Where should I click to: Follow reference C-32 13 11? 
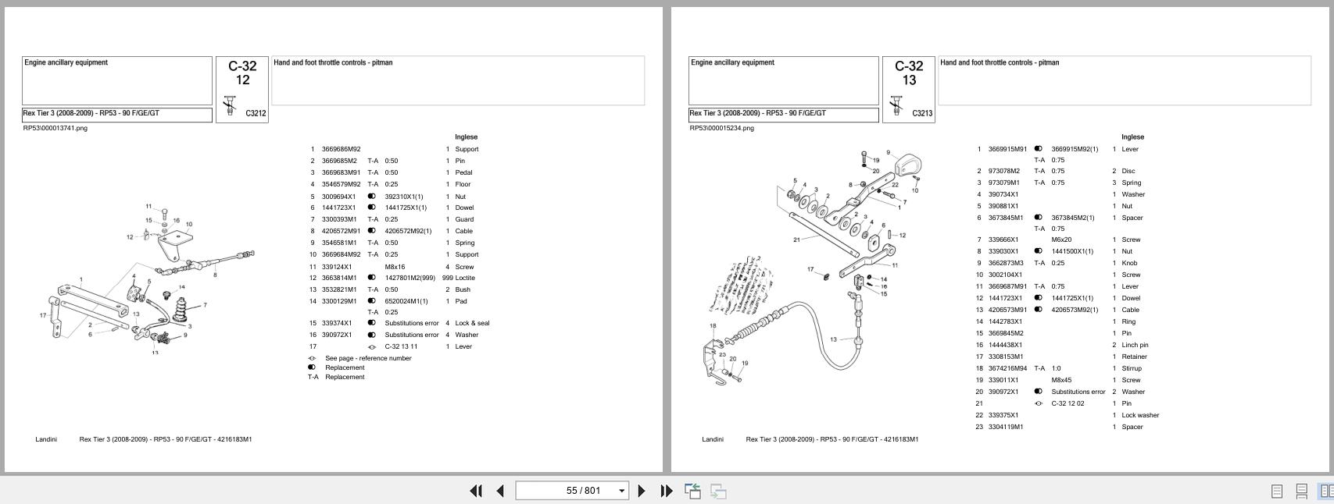[x=401, y=346]
